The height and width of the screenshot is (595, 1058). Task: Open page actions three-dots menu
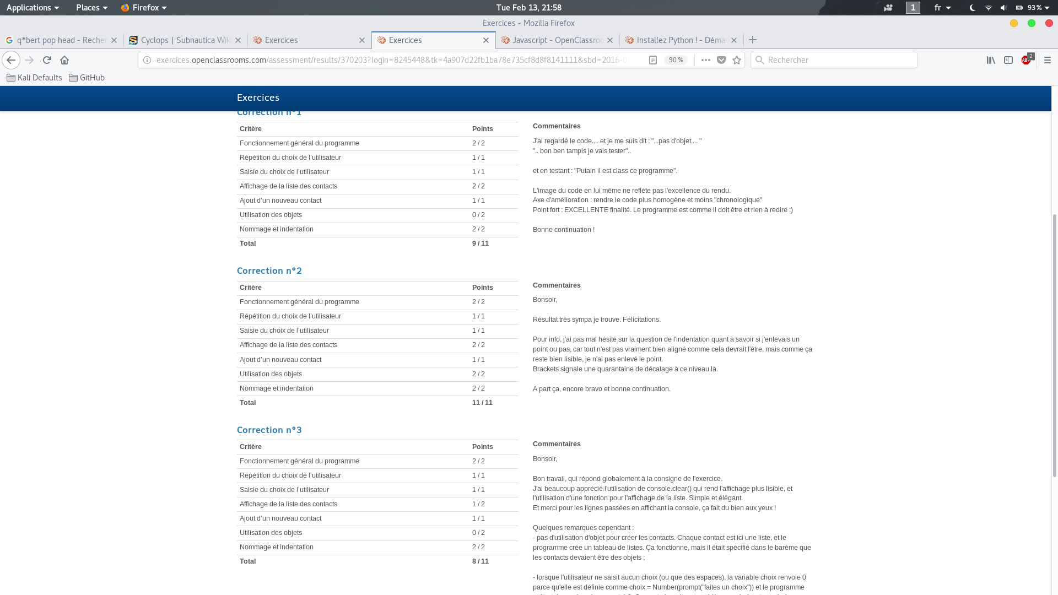pos(705,60)
